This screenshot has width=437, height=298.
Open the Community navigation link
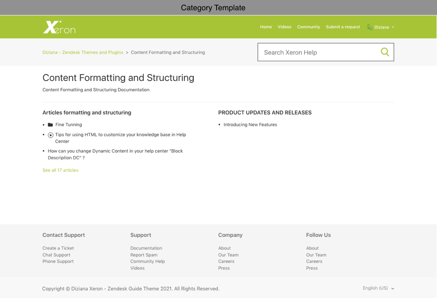point(308,27)
